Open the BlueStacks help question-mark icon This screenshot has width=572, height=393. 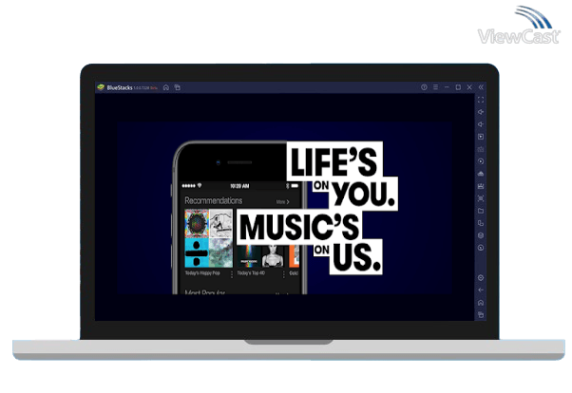(424, 87)
